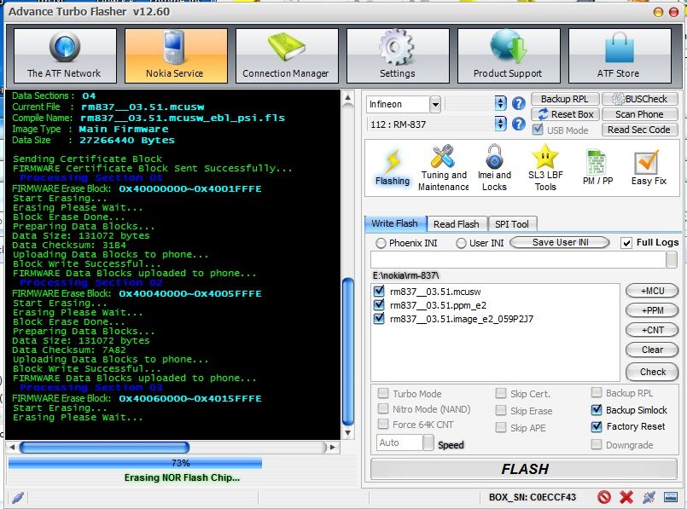Uncheck rm837__03.51.ppm_e2 file checkbox

[x=379, y=305]
